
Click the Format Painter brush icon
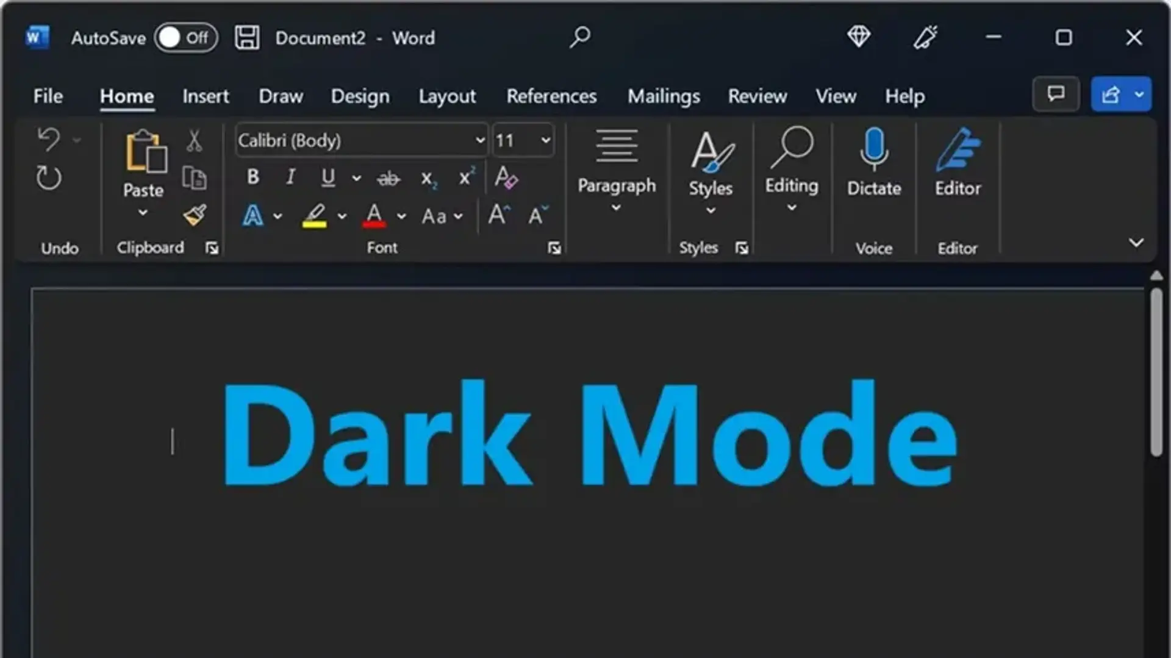point(195,215)
